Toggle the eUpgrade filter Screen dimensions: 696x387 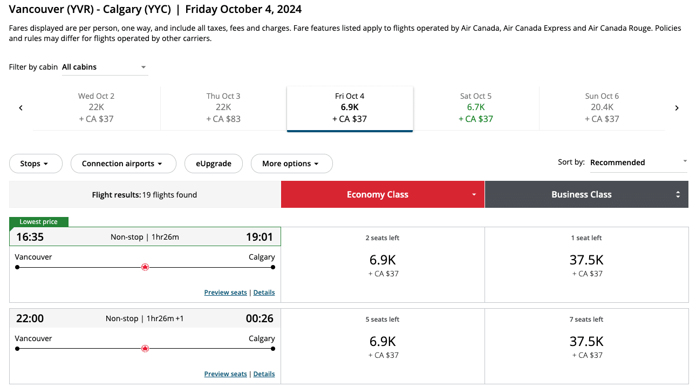214,164
